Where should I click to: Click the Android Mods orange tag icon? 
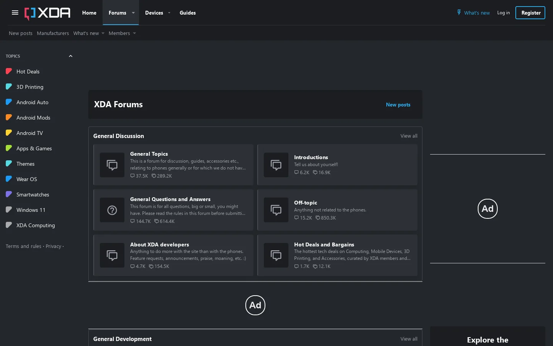pos(9,117)
